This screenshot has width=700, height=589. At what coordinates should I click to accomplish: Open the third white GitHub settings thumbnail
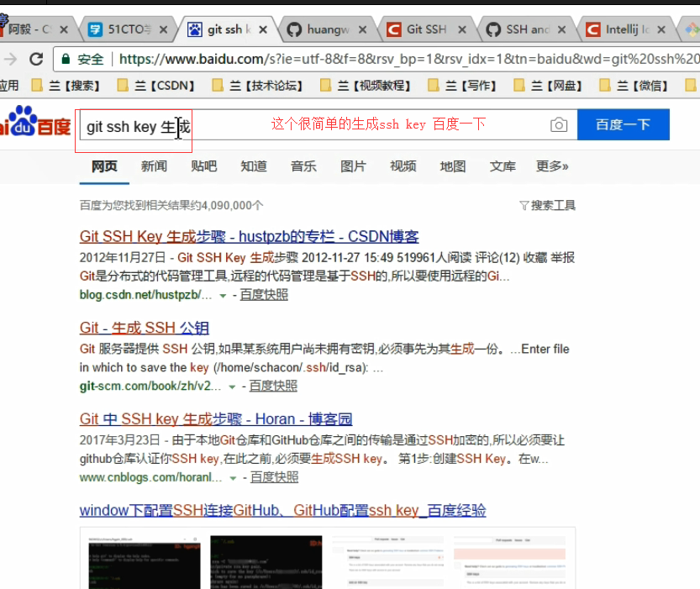(x=388, y=562)
